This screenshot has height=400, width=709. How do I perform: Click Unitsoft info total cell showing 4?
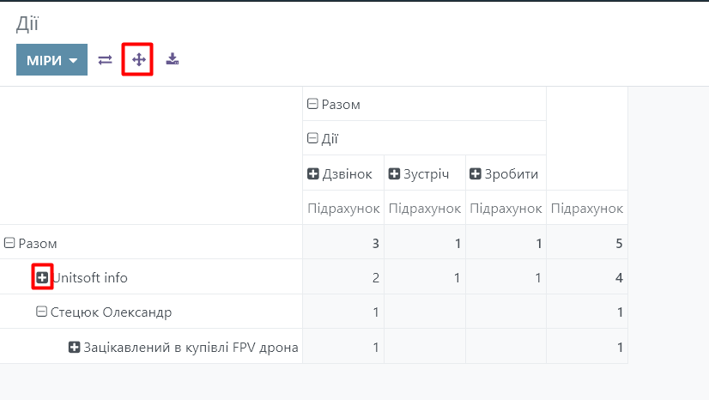(587, 277)
